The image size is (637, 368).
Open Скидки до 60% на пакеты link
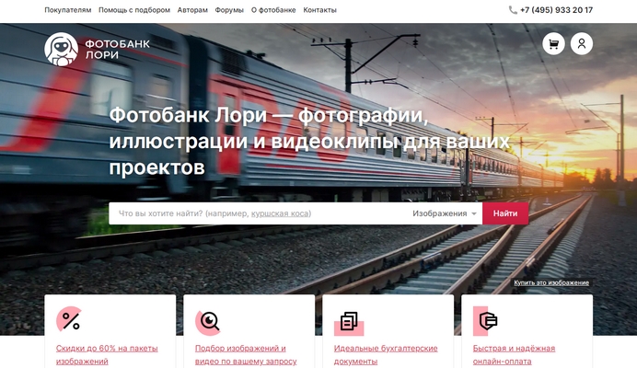tap(107, 354)
